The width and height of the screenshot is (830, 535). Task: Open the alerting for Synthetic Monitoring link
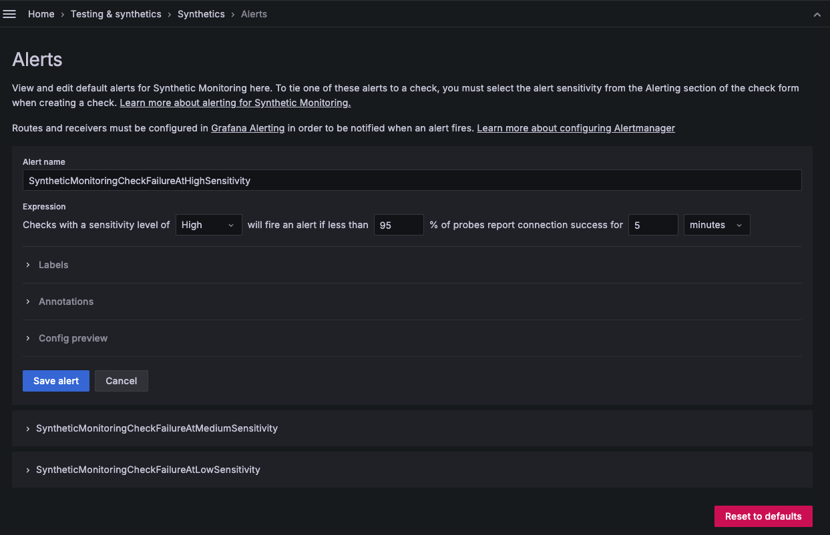coord(235,102)
